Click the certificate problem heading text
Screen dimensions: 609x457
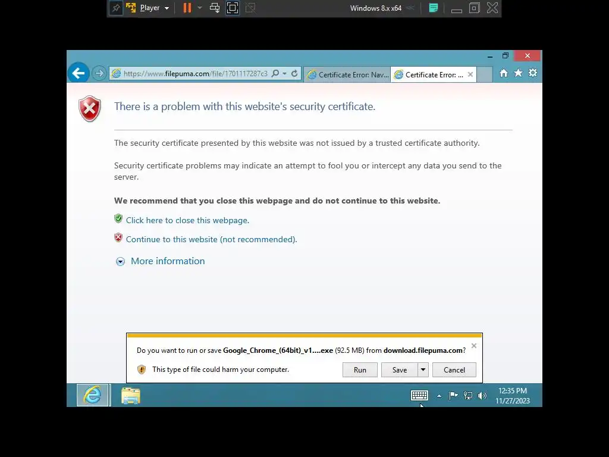pos(244,107)
